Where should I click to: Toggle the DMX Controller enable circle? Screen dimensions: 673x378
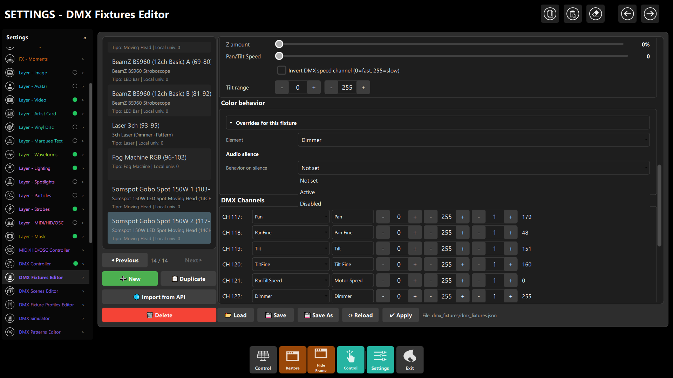point(75,264)
